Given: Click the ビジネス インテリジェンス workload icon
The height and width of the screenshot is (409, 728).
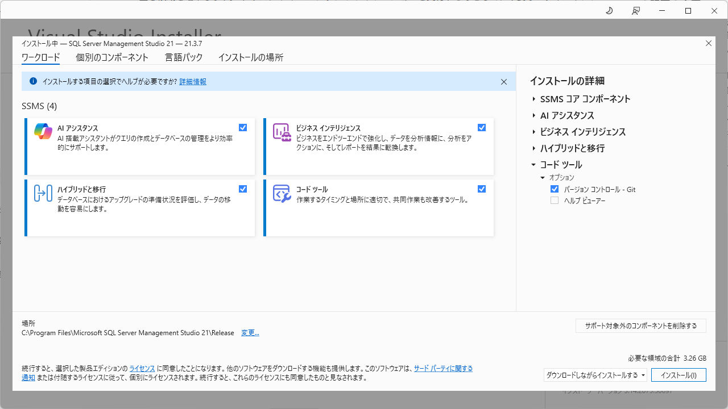Looking at the screenshot, I should [282, 132].
